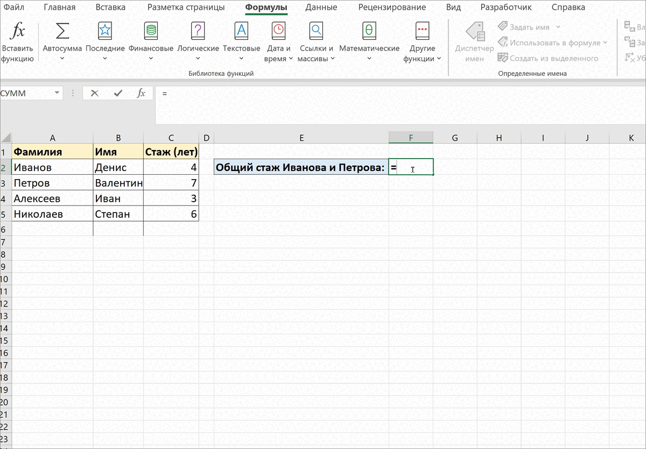Click the Name Box field
Image resolution: width=646 pixels, height=449 pixels.
click(26, 94)
